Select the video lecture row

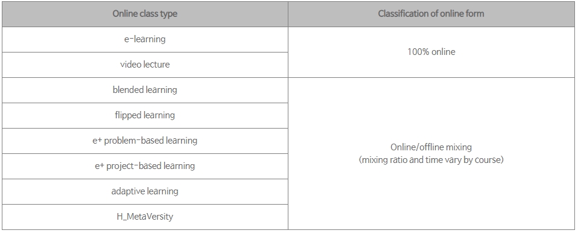145,65
